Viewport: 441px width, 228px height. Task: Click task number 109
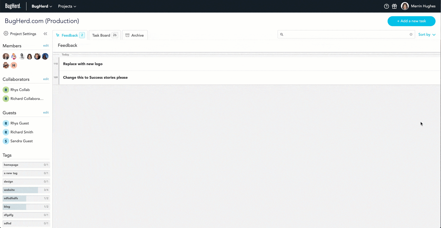click(x=56, y=77)
